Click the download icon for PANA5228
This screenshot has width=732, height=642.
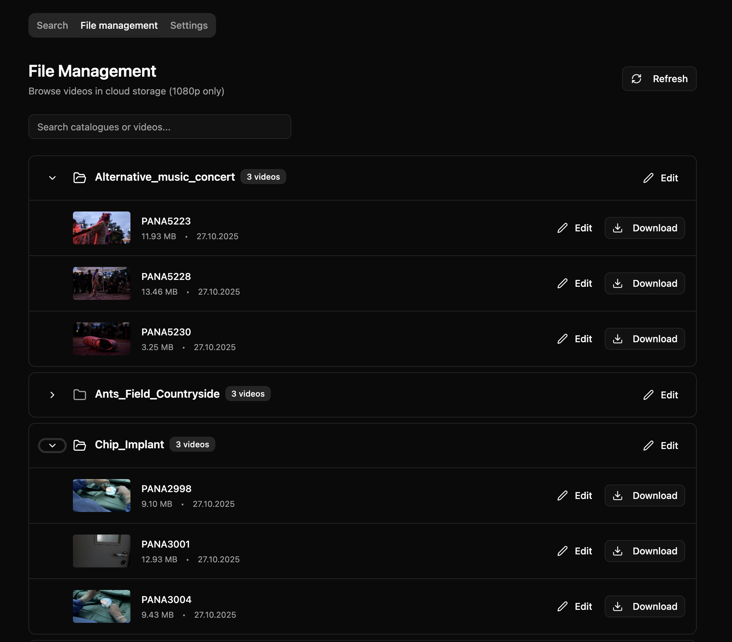pos(618,283)
